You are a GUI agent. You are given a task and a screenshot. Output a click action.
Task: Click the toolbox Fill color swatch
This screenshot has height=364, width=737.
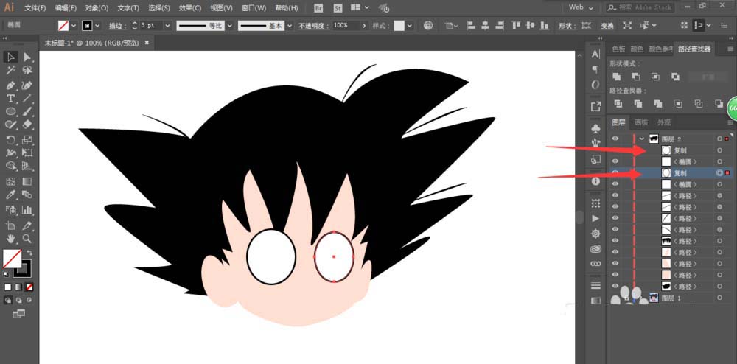[x=12, y=259]
